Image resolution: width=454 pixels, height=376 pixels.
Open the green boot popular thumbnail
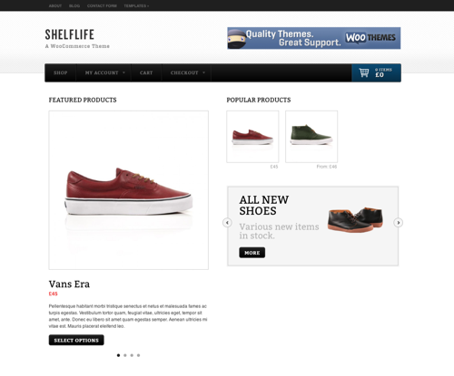point(311,137)
